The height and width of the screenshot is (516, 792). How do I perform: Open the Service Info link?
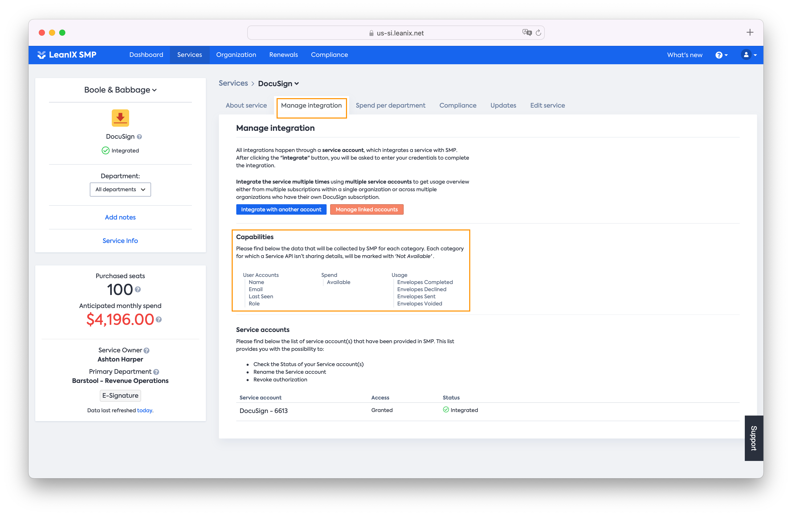120,241
